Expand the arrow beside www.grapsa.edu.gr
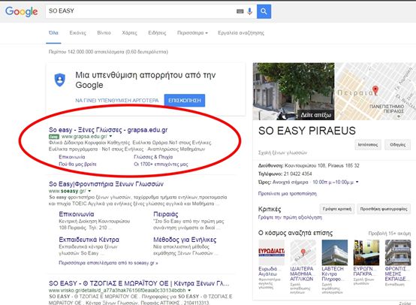 [x=110, y=136]
